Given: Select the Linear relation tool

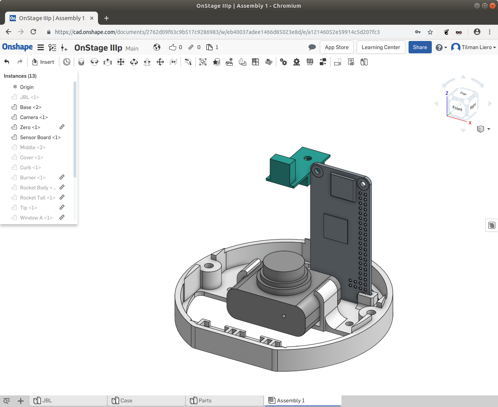Looking at the screenshot, I should coord(323,62).
